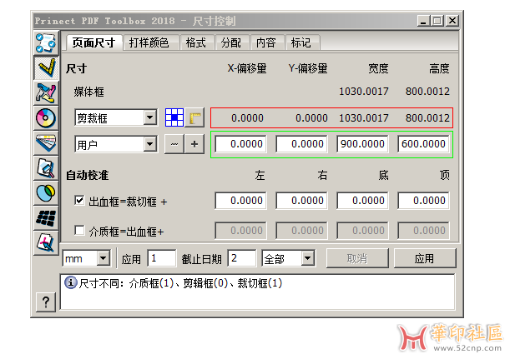Click the 自动校准 heading
This screenshot has width=505, height=354.
coord(87,176)
